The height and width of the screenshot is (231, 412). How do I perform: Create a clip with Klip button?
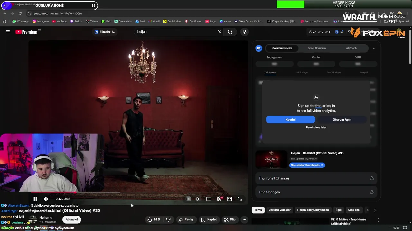coord(230,219)
